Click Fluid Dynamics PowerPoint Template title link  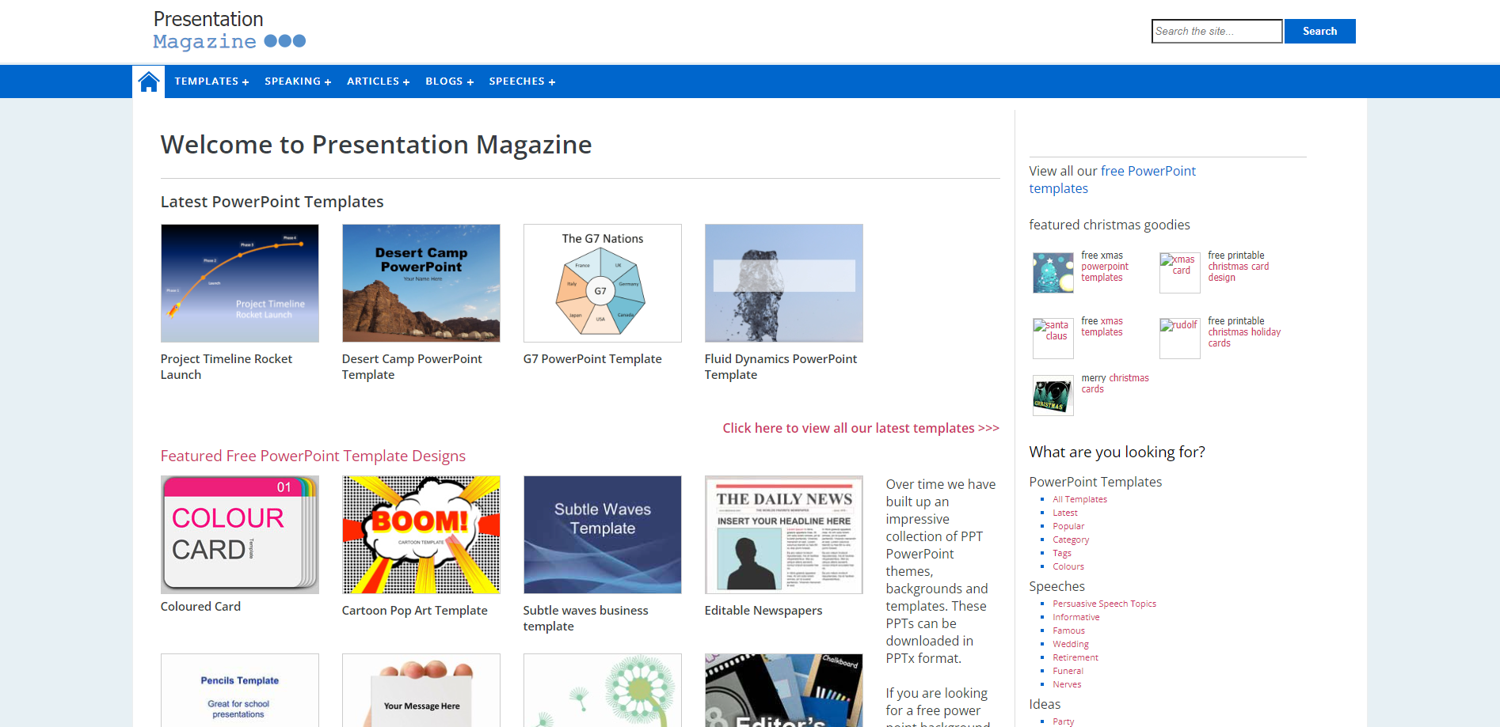[x=781, y=366]
